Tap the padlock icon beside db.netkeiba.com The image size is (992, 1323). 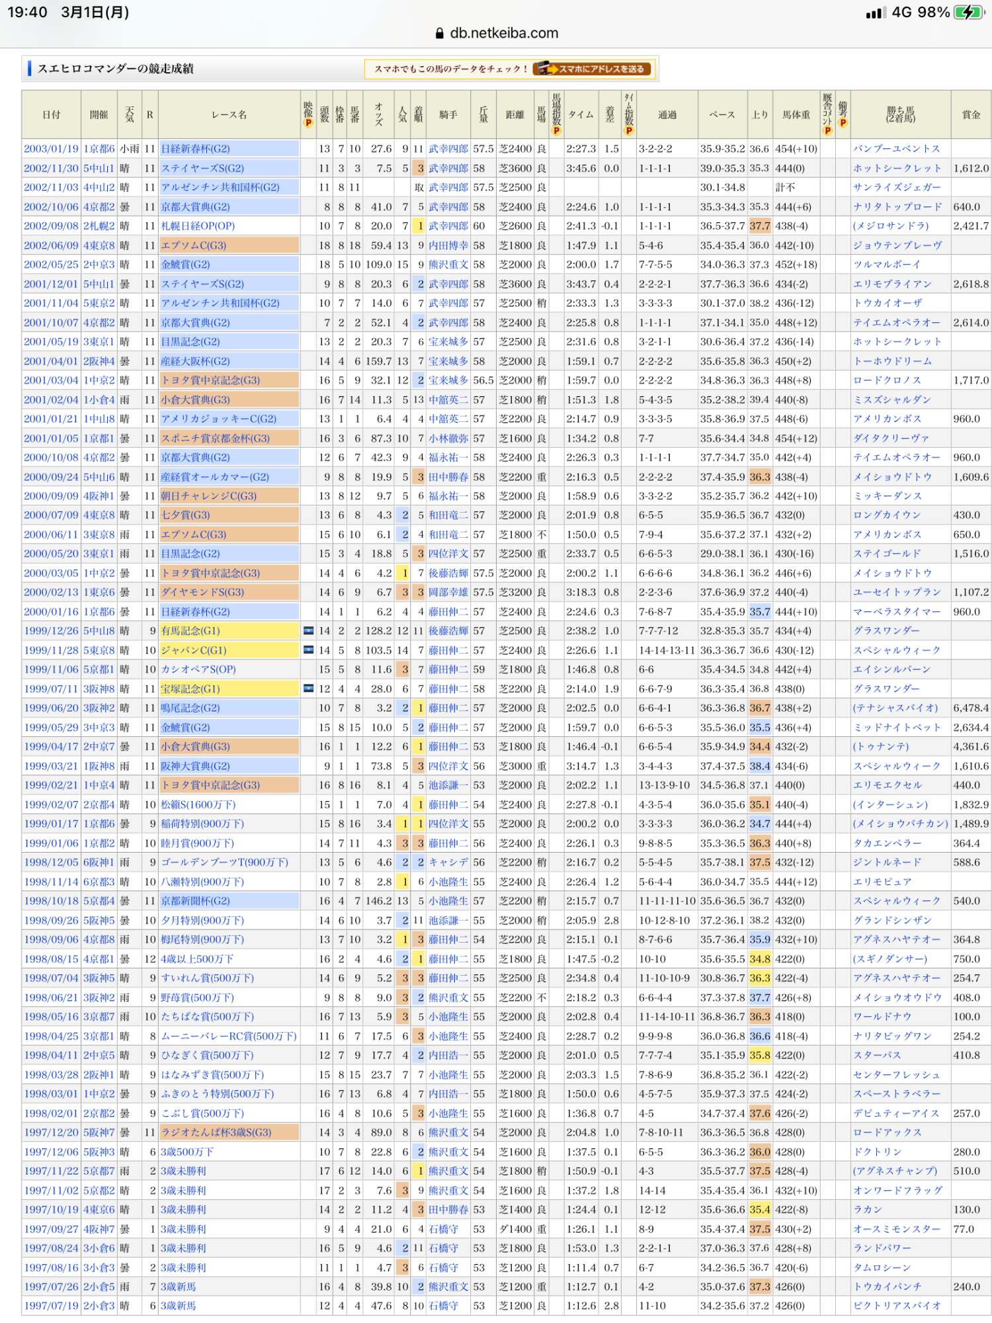pyautogui.click(x=440, y=34)
